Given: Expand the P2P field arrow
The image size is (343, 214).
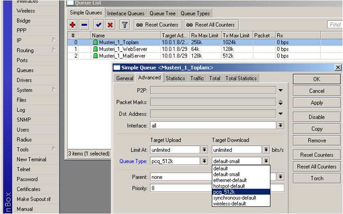Looking at the screenshot, I should tap(280, 90).
